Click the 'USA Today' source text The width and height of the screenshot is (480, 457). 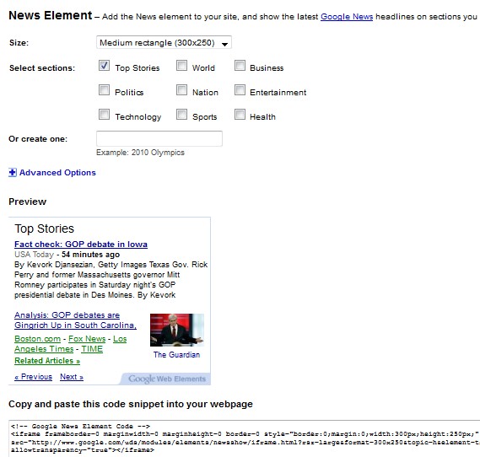click(34, 255)
